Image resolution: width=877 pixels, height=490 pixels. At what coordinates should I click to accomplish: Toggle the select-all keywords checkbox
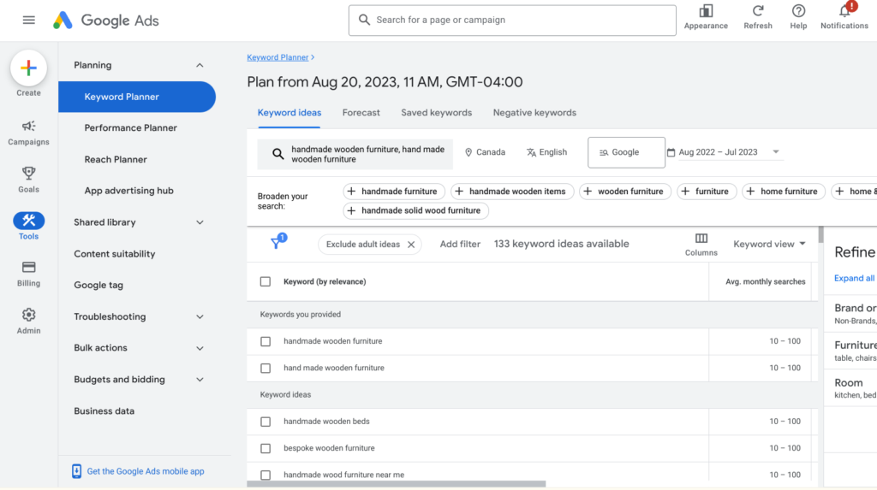[x=265, y=281]
